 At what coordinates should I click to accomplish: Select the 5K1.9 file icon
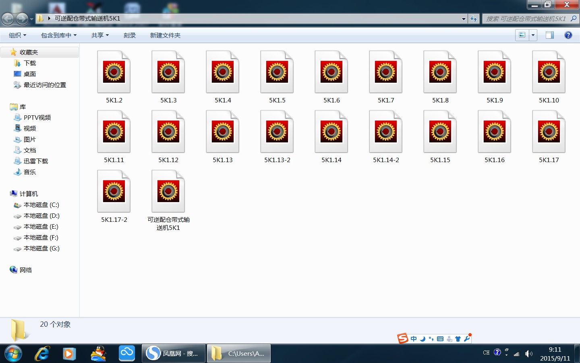coord(495,72)
